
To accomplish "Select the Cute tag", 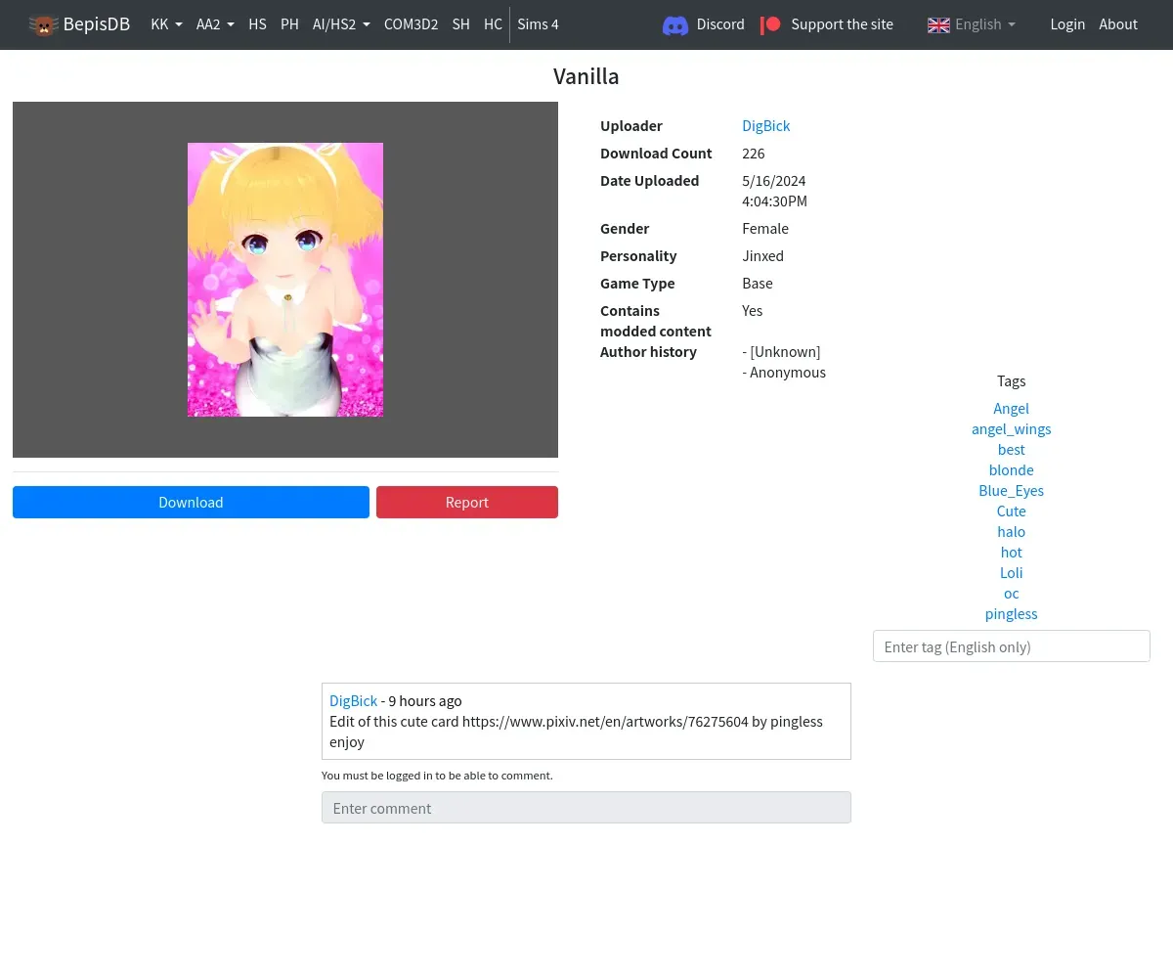I will pyautogui.click(x=1011, y=511).
